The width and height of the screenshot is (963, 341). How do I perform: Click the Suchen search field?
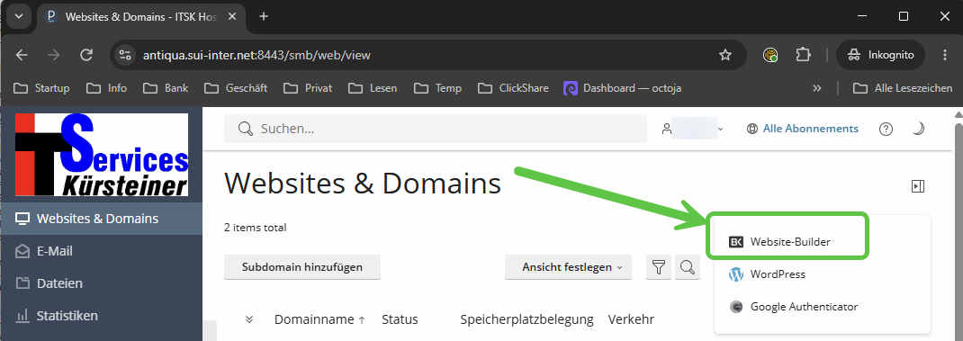coord(436,129)
